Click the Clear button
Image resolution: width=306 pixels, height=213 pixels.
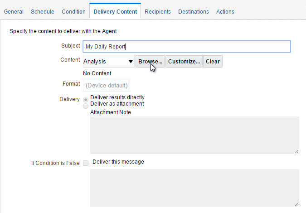click(213, 62)
